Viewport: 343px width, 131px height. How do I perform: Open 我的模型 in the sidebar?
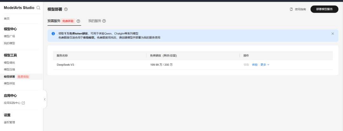click(10, 43)
